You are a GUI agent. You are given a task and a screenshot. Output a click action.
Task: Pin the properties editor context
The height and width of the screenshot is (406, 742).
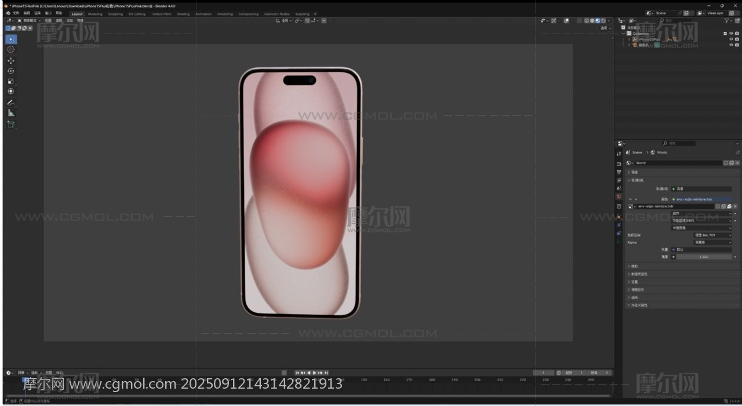(737, 153)
